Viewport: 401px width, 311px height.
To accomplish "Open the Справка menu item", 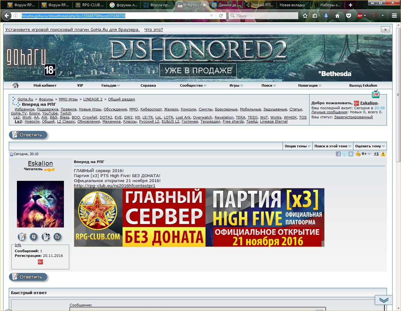I will (x=148, y=85).
